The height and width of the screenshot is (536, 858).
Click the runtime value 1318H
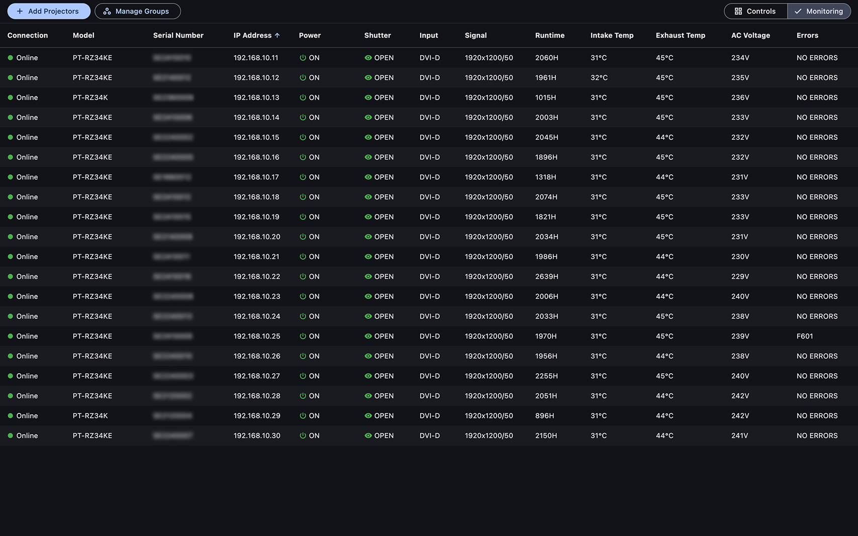click(x=546, y=177)
